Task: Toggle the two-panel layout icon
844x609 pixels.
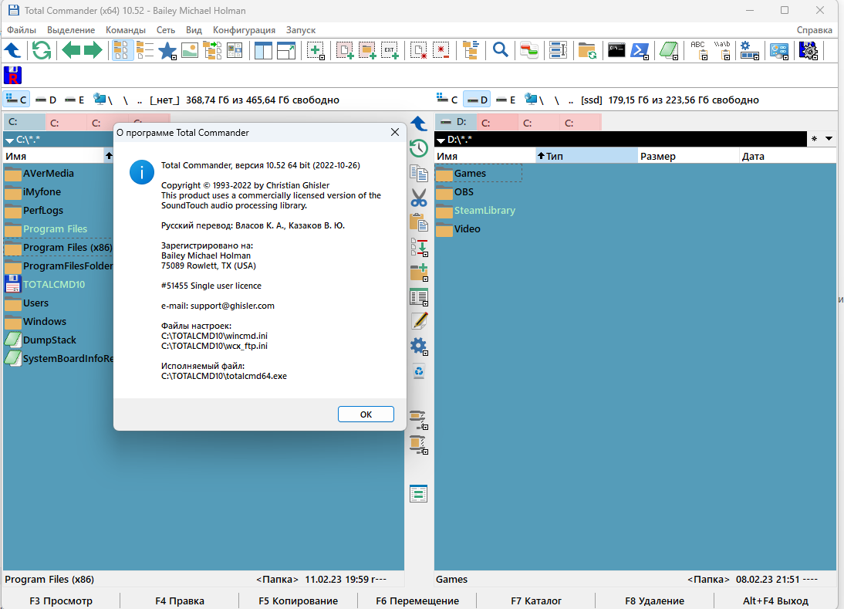Action: (x=263, y=51)
